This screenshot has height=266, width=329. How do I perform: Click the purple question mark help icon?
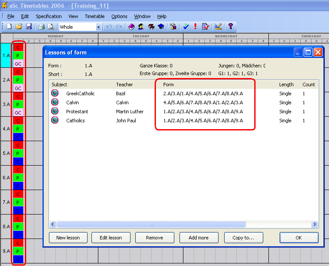tap(231, 27)
